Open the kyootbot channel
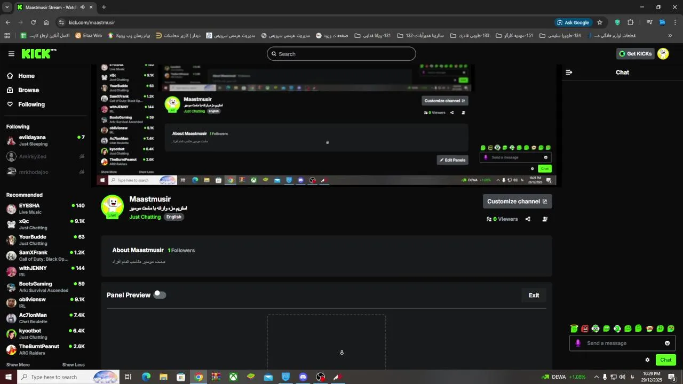The image size is (683, 384). pos(45,334)
